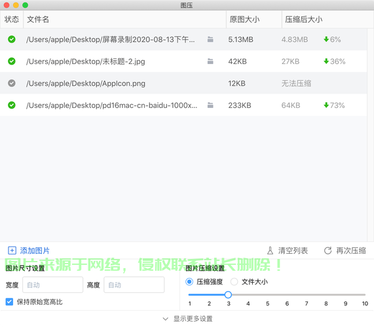Click the 图片压缩设置 label
374x327 pixels.
tap(205, 268)
